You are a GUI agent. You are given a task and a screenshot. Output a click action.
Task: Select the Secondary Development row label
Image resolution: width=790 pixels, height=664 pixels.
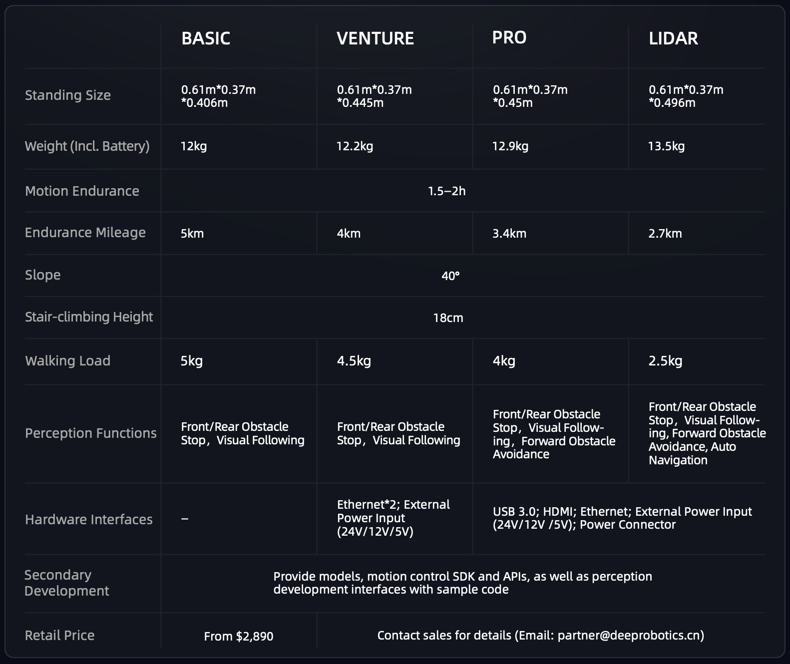point(67,583)
